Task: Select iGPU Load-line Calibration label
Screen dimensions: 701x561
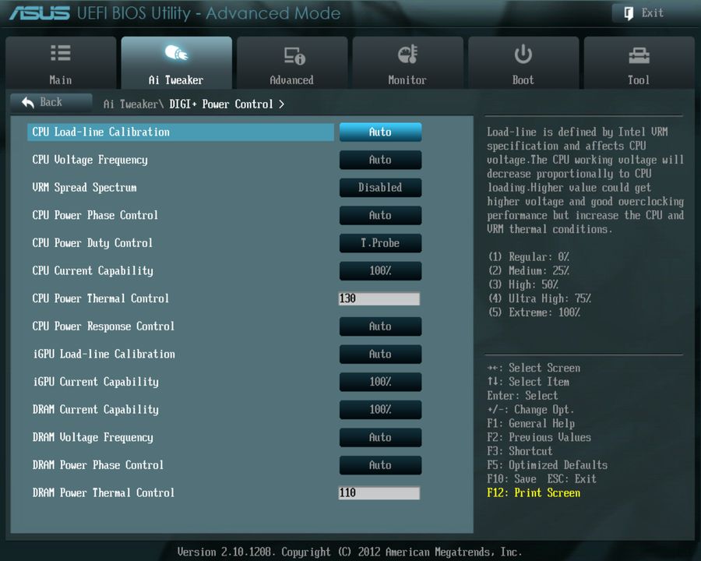Action: pos(104,354)
